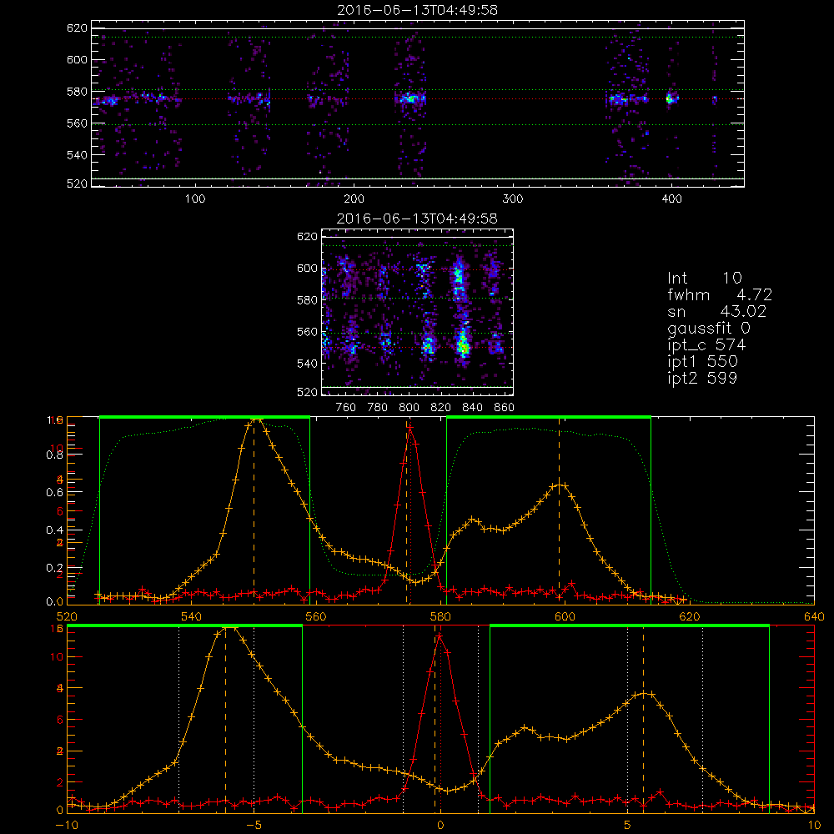Screen dimensions: 834x834
Task: Click x-axis label 640 of upper profile plot
Action: point(814,616)
